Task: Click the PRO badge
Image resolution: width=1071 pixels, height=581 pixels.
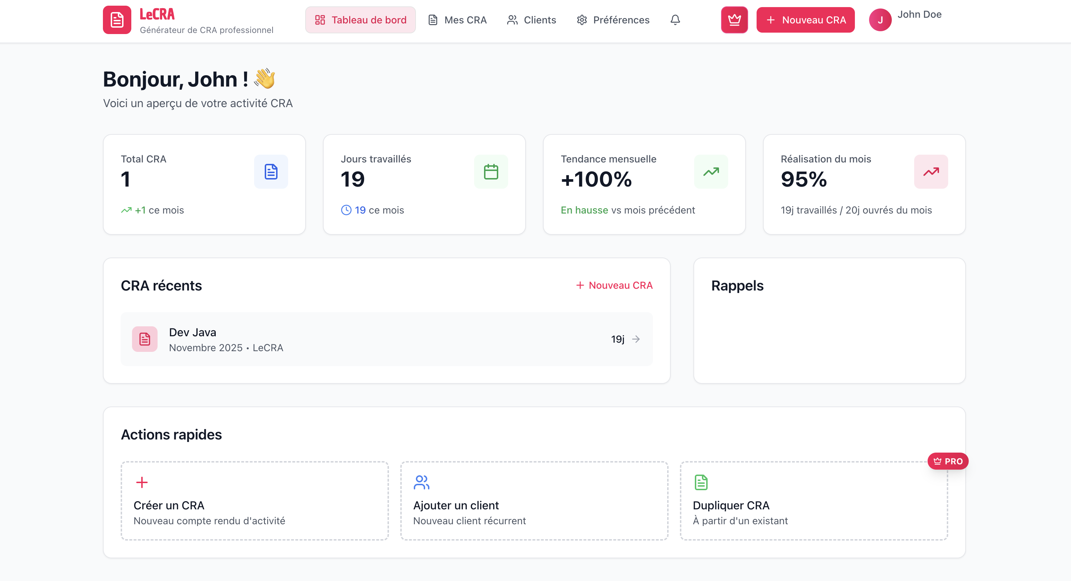Action: 948,461
